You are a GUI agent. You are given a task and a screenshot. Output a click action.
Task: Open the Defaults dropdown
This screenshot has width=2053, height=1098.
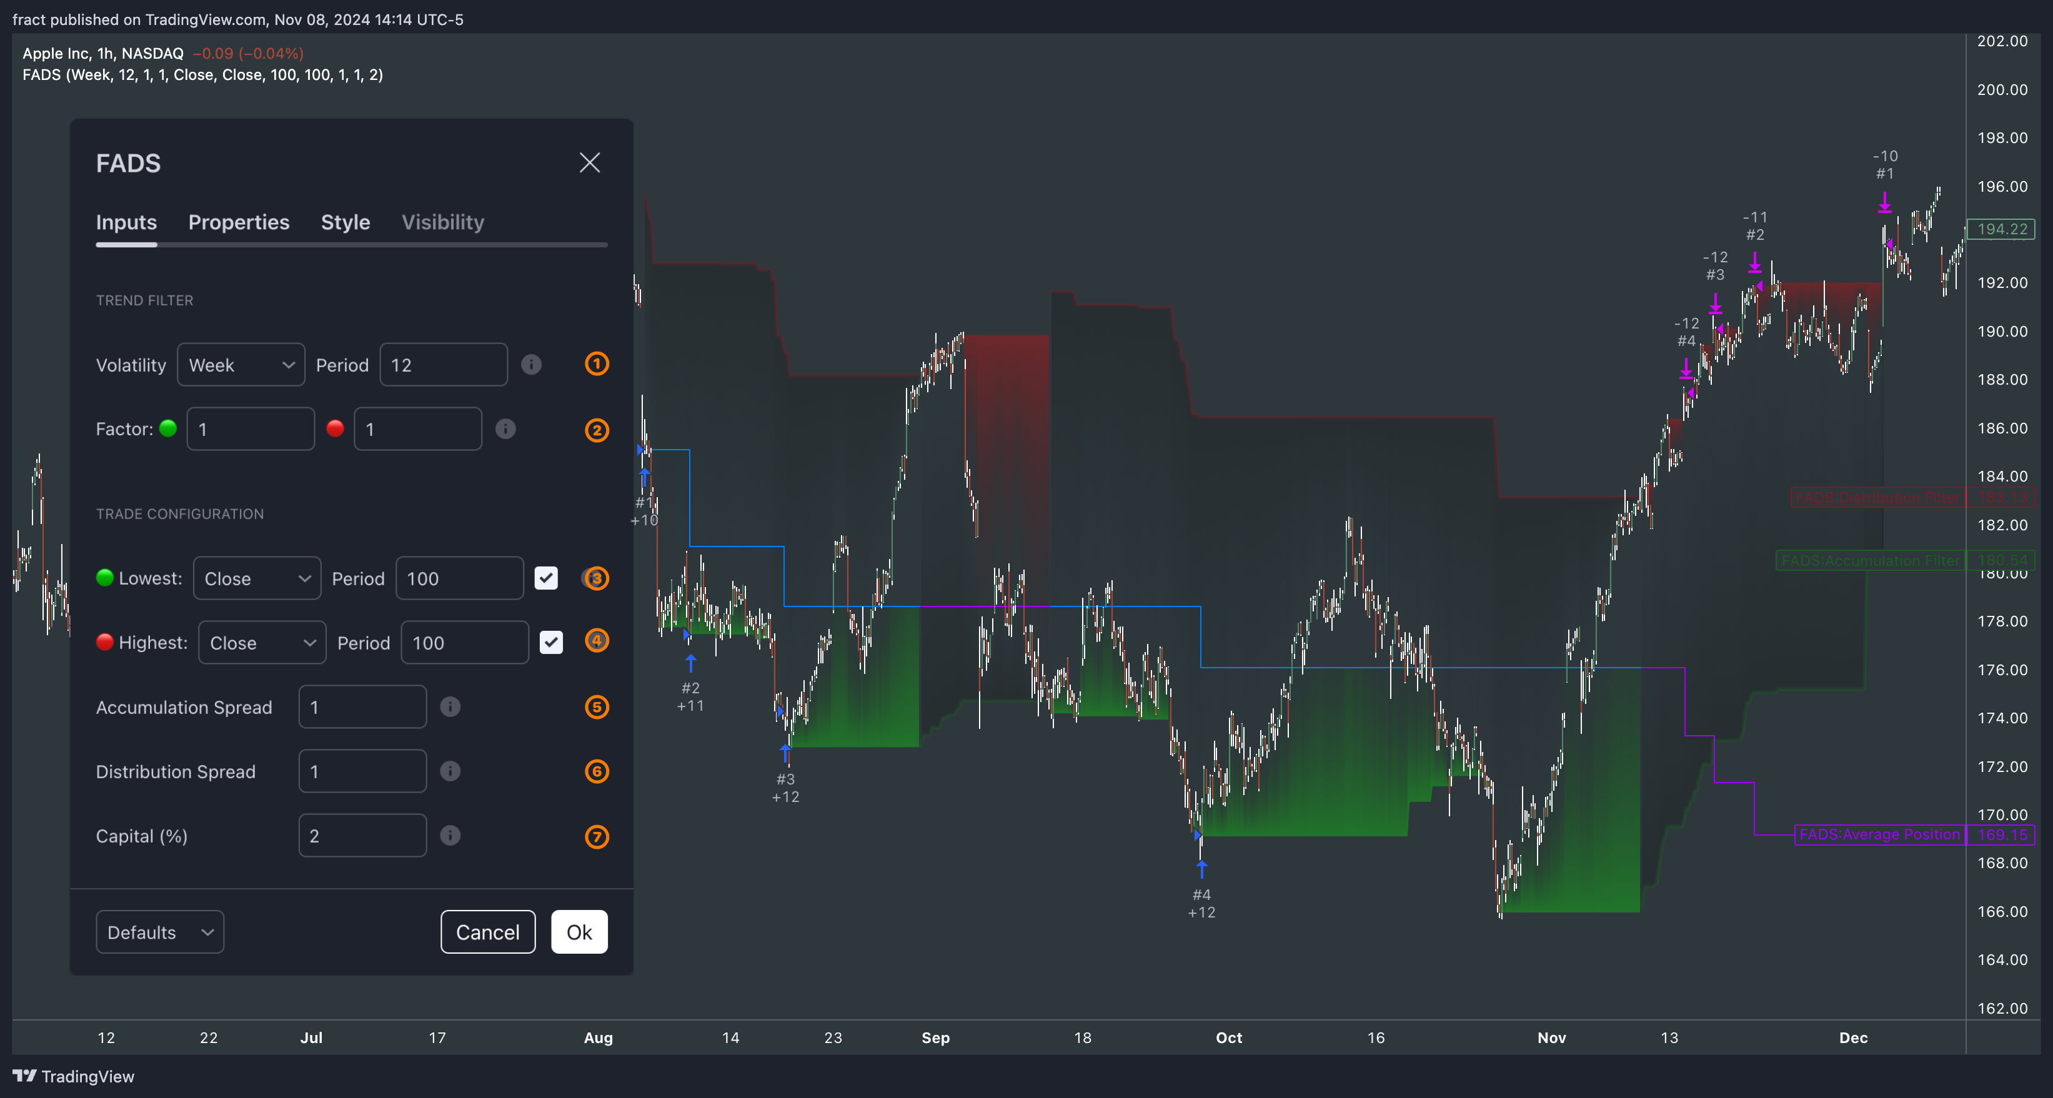[159, 932]
